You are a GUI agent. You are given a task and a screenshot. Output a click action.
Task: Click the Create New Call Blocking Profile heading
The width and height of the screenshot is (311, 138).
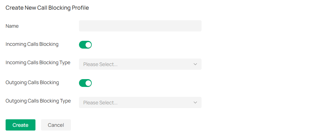(47, 8)
